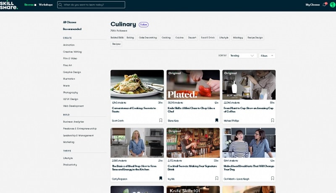Bookmark the From Plant to Cup class
Viewport: 336px width, 193px height.
click(273, 120)
